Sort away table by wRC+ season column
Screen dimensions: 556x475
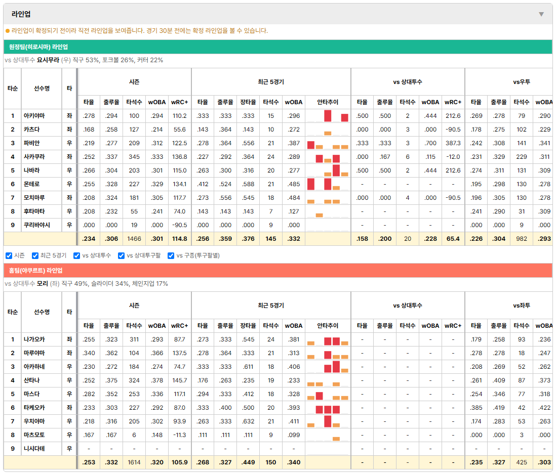179,102
